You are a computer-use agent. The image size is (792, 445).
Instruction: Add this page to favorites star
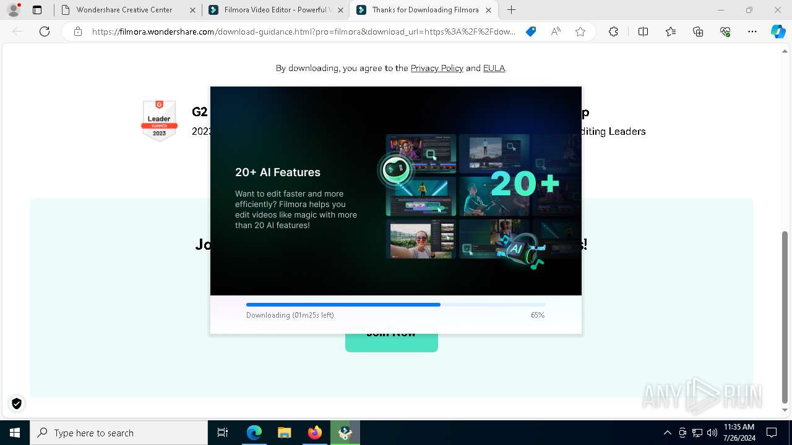coord(580,32)
